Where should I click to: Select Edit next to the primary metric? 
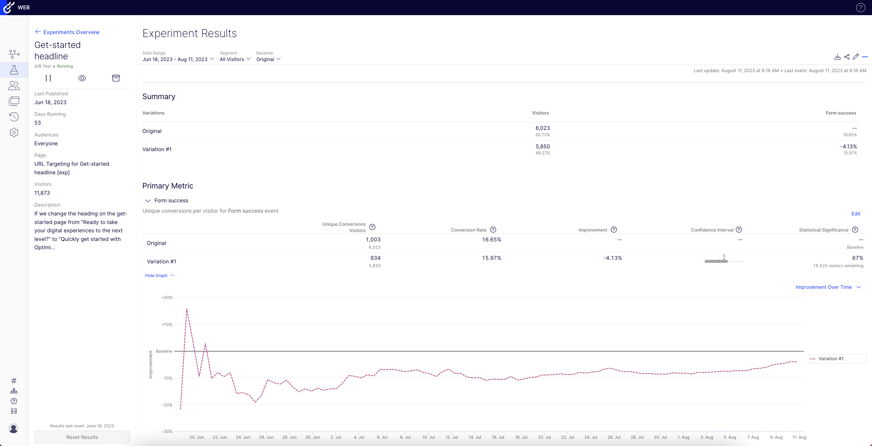[x=856, y=213]
